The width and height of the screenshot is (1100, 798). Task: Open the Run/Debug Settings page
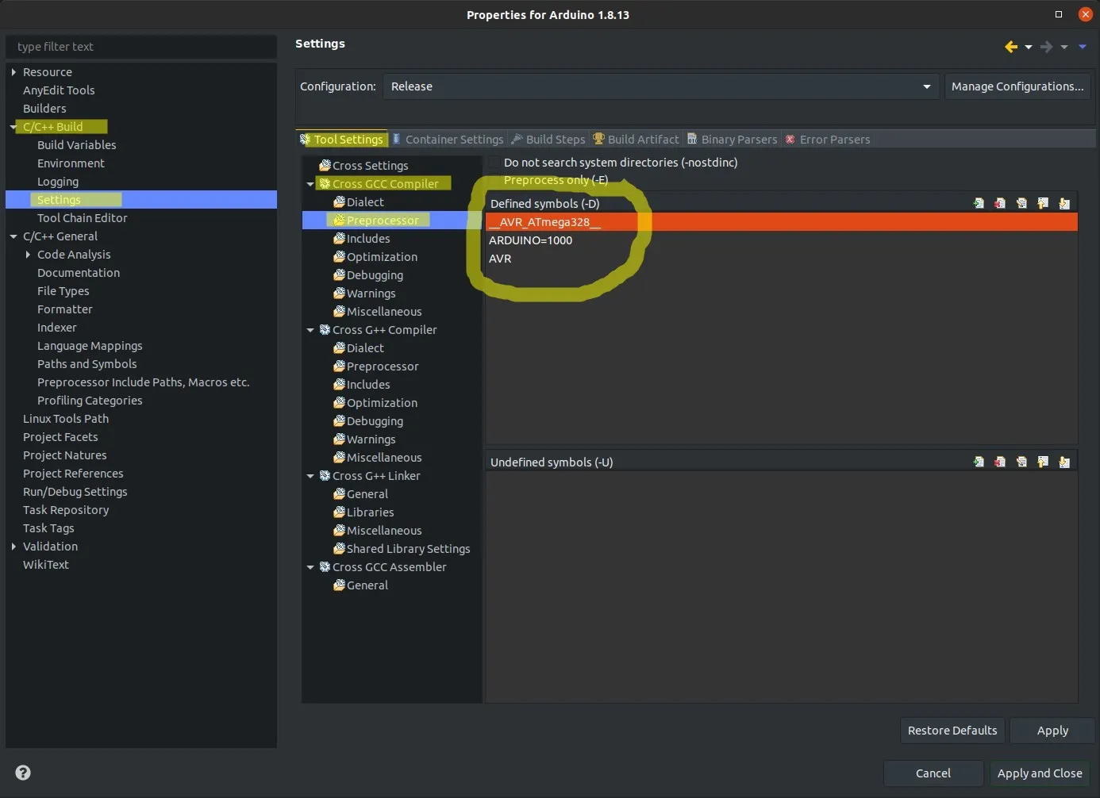coord(75,492)
